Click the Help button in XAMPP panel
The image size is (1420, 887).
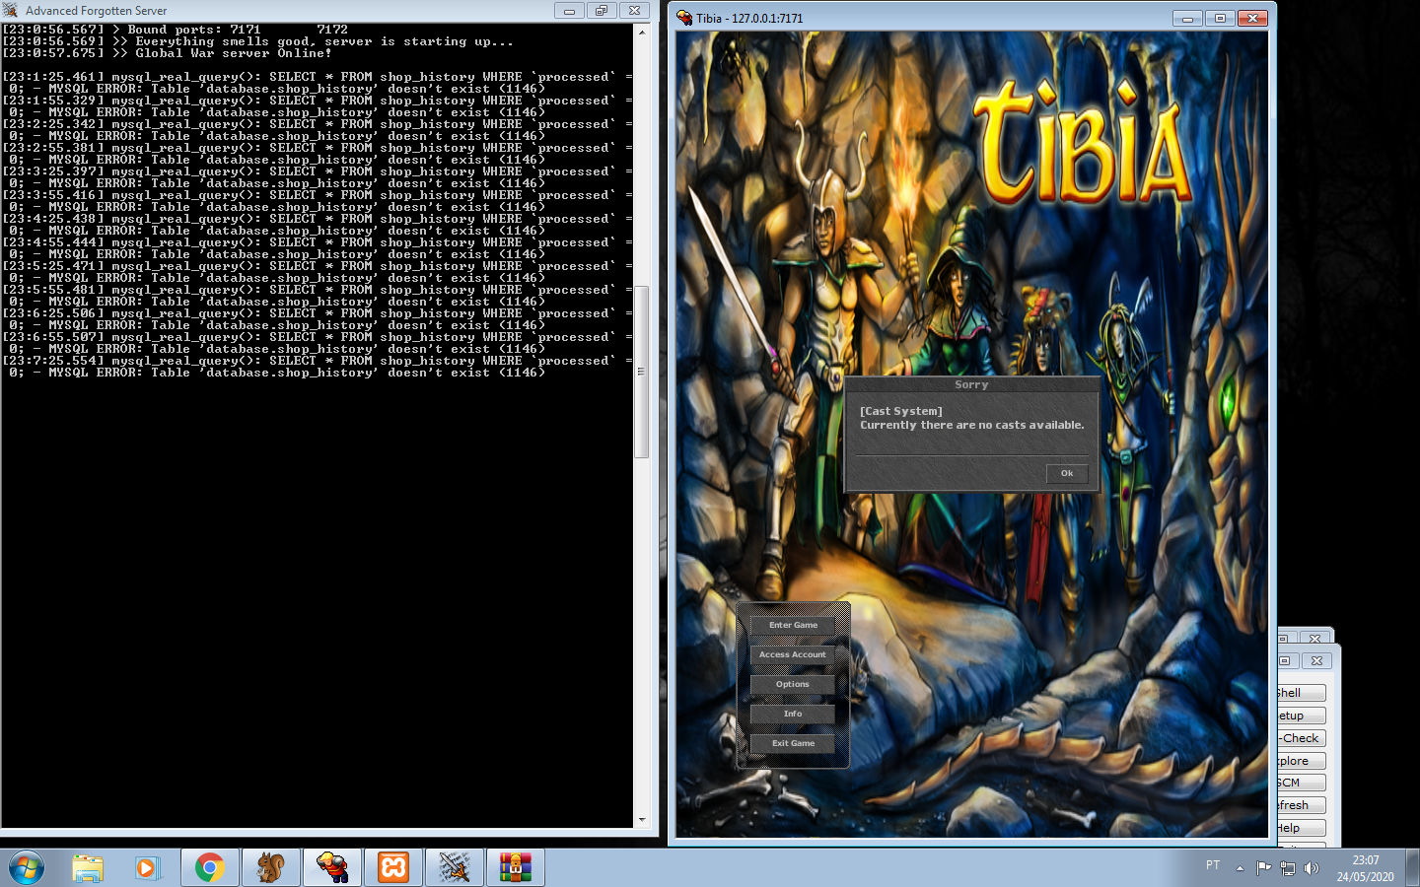pyautogui.click(x=1302, y=828)
